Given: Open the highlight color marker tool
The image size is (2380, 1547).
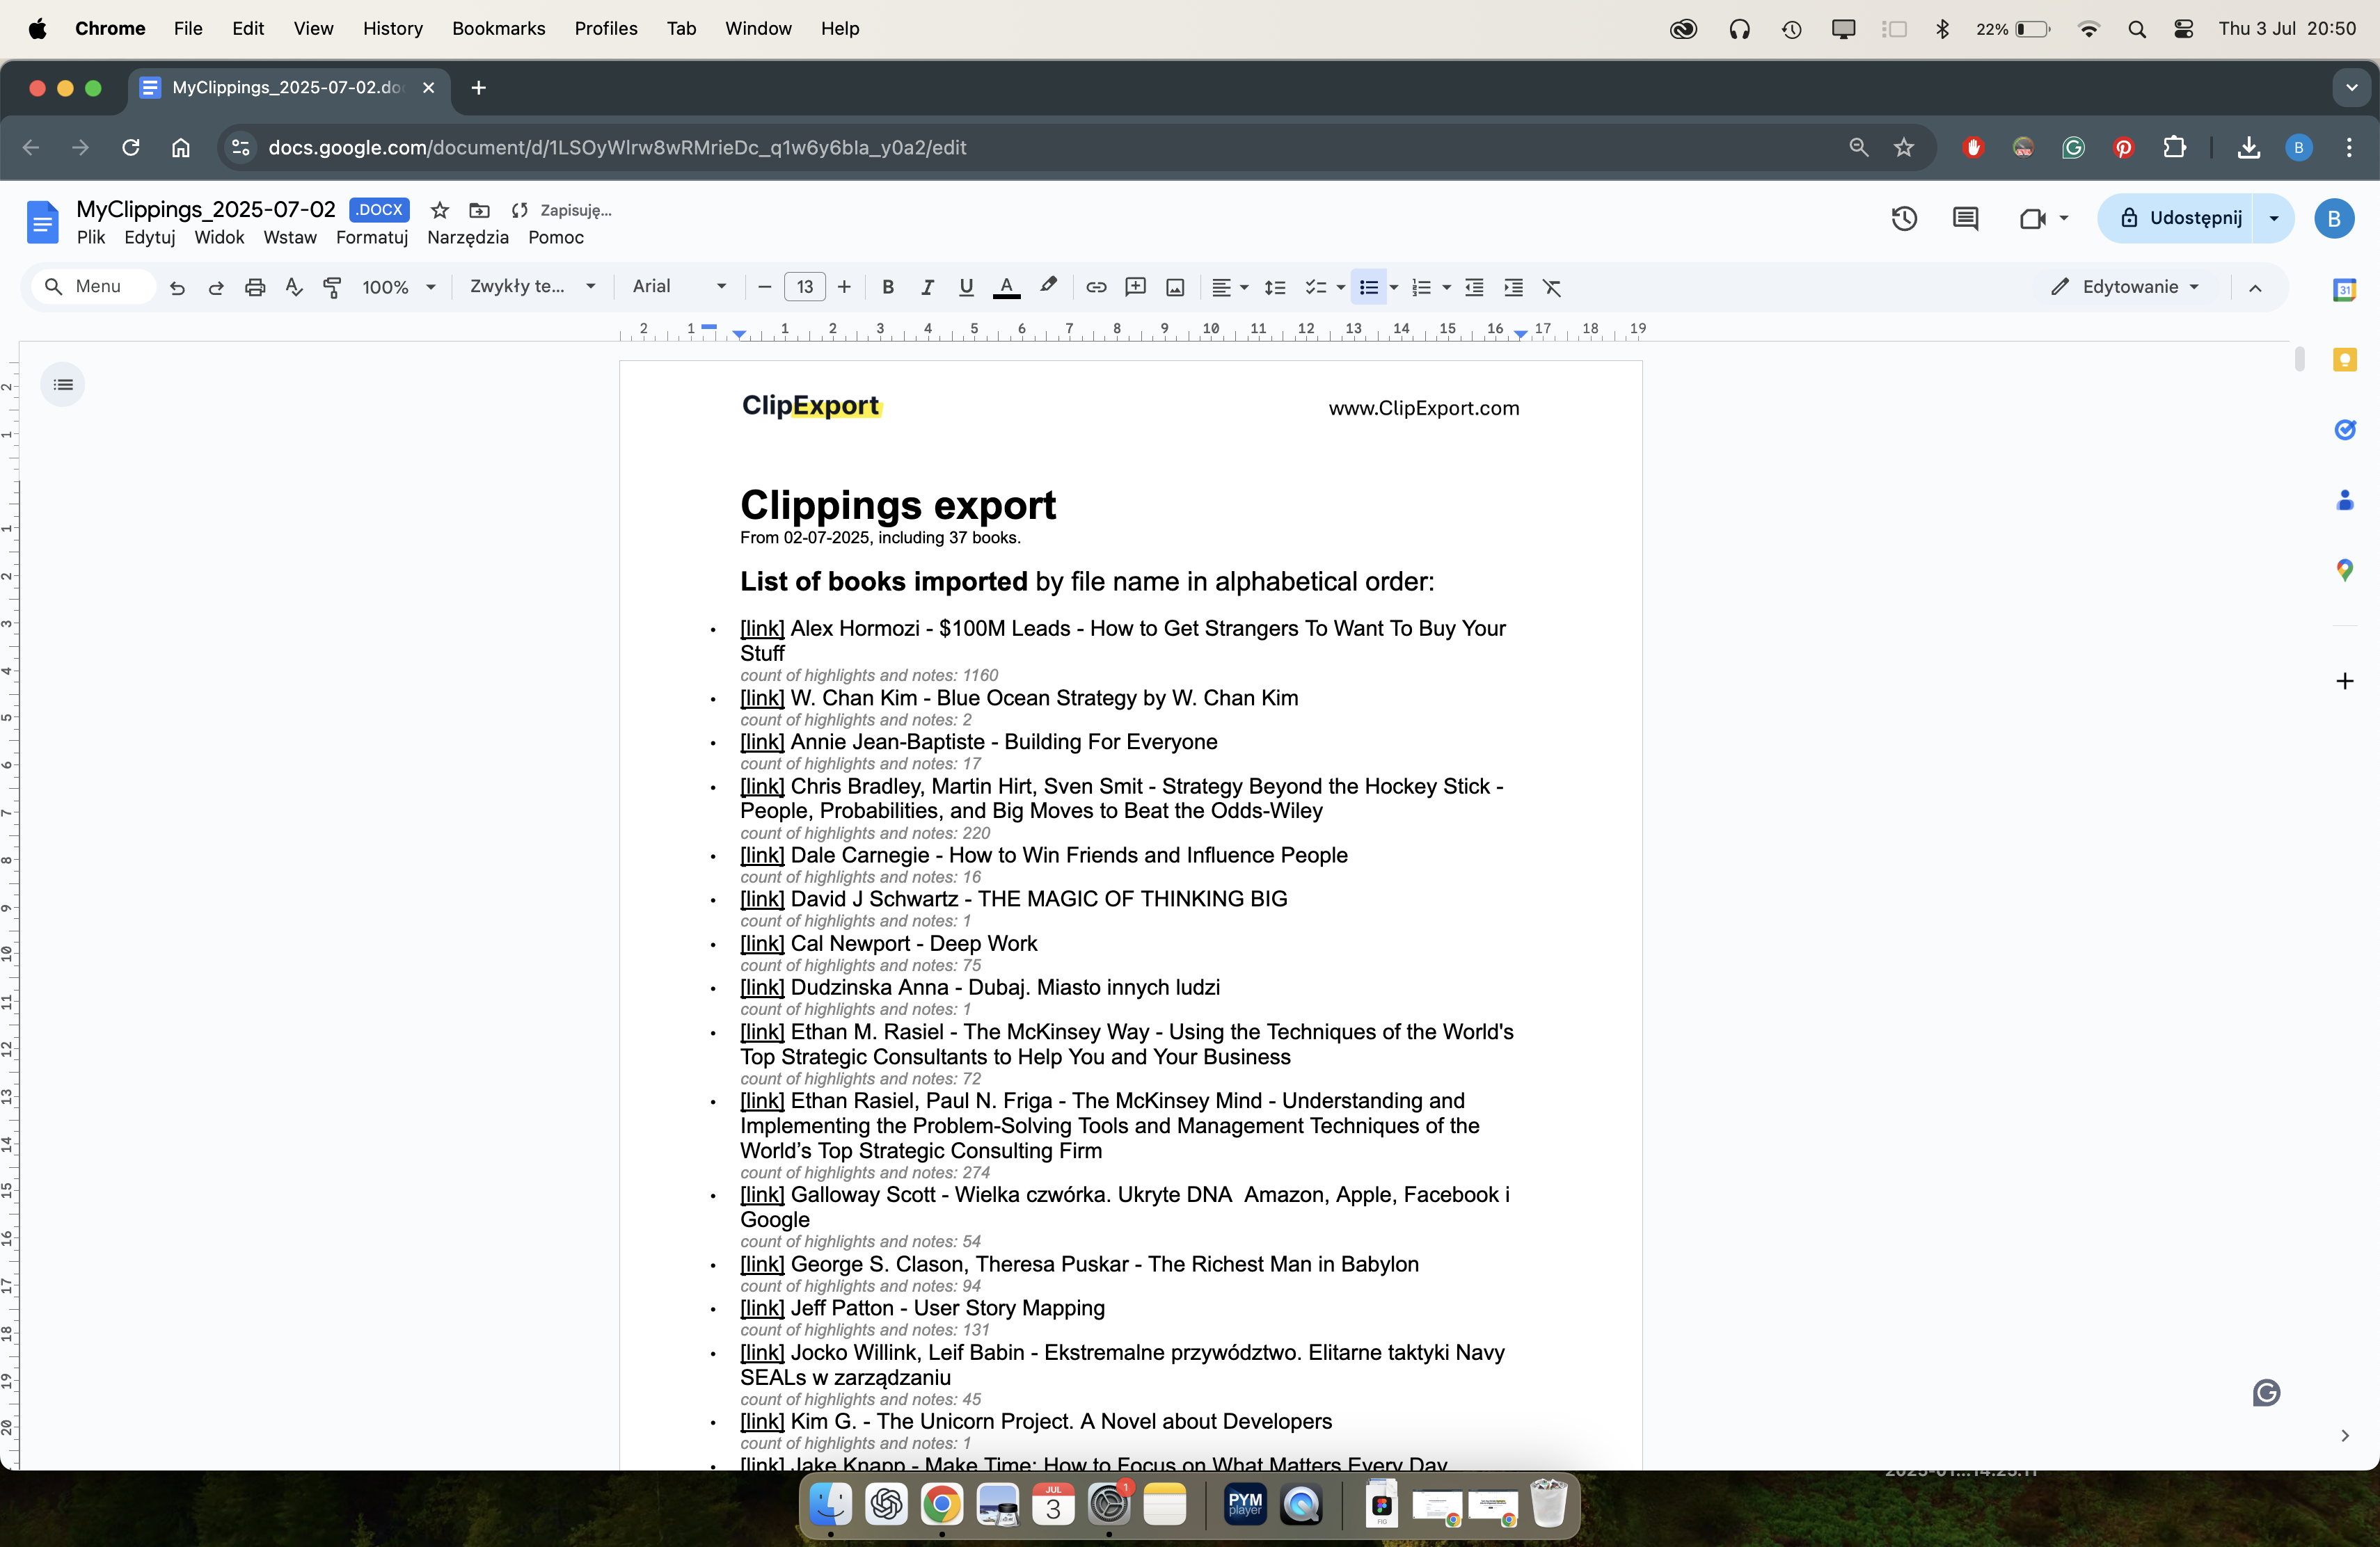Looking at the screenshot, I should [1048, 287].
